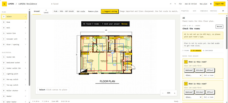Choose the Water heater tool
The width and height of the screenshot is (228, 103).
tap(14, 102)
